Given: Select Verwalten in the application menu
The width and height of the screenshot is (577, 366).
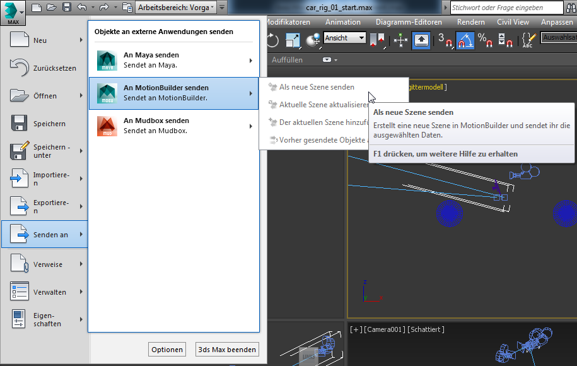Looking at the screenshot, I should (45, 292).
